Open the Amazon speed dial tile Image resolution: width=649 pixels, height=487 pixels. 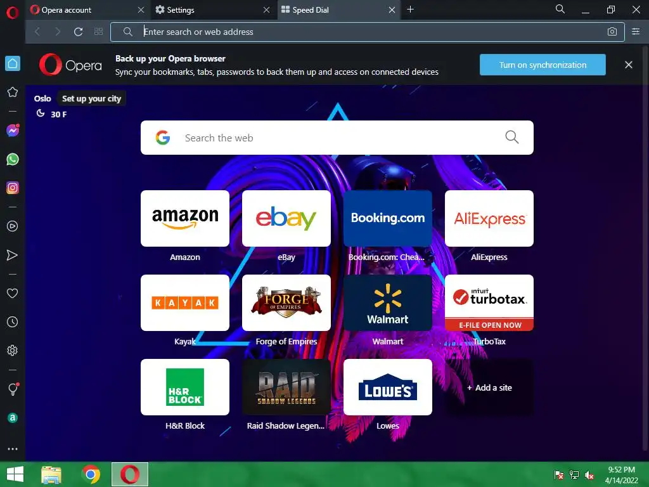[185, 218]
